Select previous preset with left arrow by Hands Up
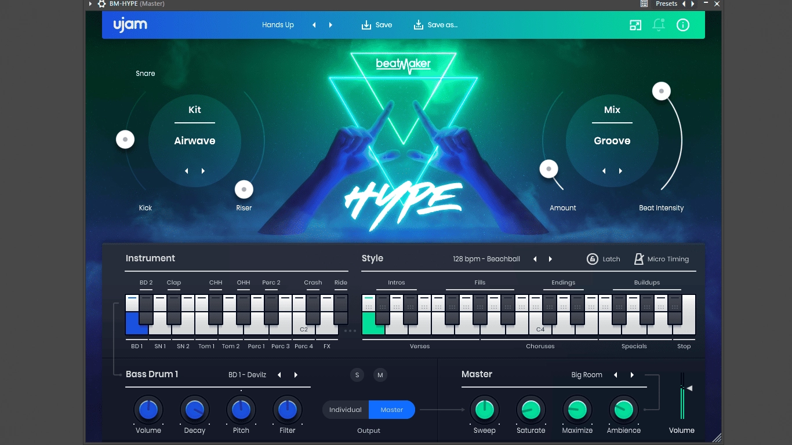This screenshot has height=445, width=792. tap(314, 25)
